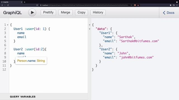Click "Person" in the type tooltip
Viewport: 179px width, 100px height.
click(22, 61)
